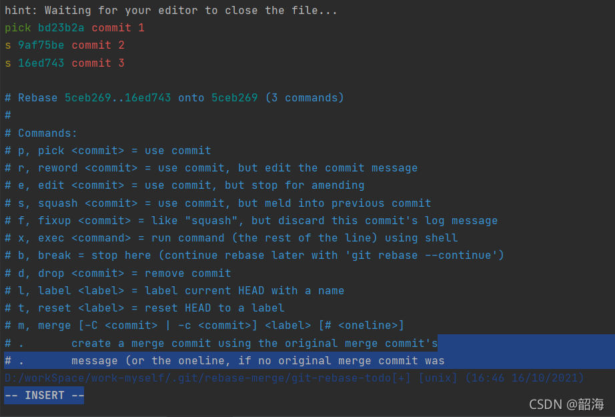Click the 'Rebase 5ceb269..16ed743' comment line

(x=174, y=98)
